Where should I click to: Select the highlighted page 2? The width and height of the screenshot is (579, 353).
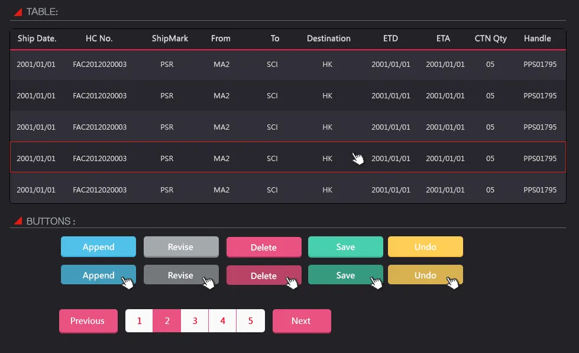pos(167,321)
